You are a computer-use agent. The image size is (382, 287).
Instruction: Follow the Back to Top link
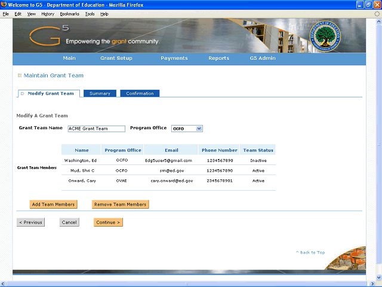310,252
